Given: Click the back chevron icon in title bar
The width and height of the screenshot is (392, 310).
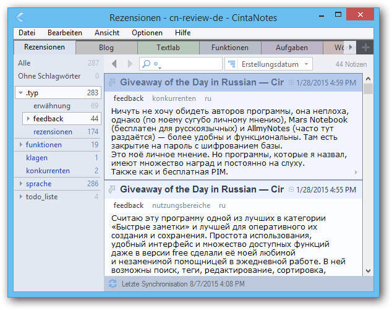Looking at the screenshot, I should pyautogui.click(x=20, y=17).
